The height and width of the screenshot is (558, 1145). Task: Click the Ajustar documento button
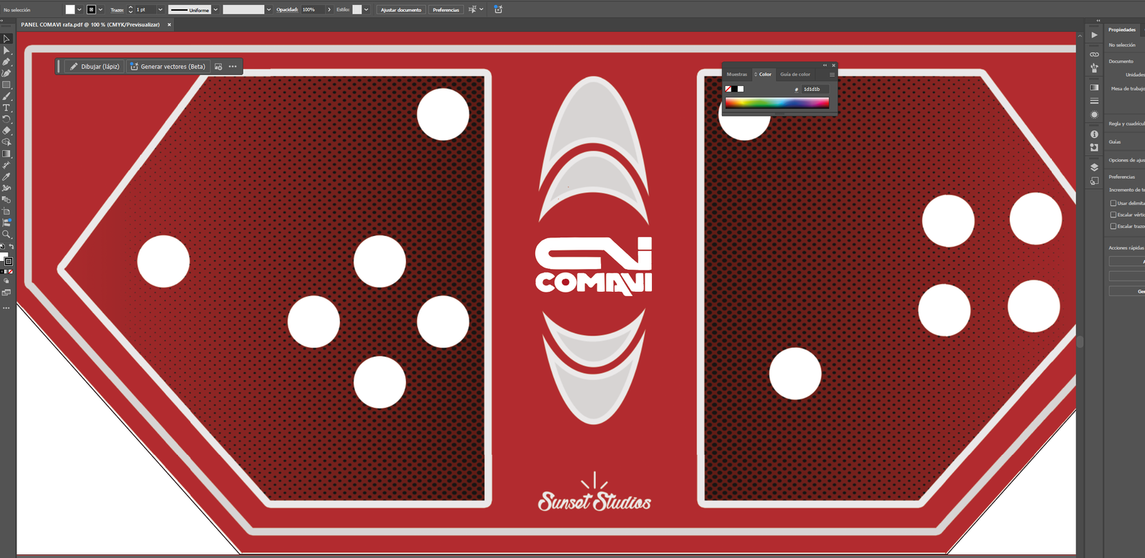[x=401, y=10]
